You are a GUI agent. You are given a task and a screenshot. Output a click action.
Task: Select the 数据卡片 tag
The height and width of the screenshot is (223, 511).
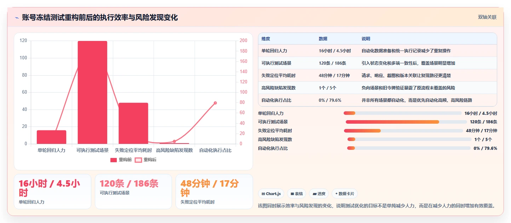(345, 194)
